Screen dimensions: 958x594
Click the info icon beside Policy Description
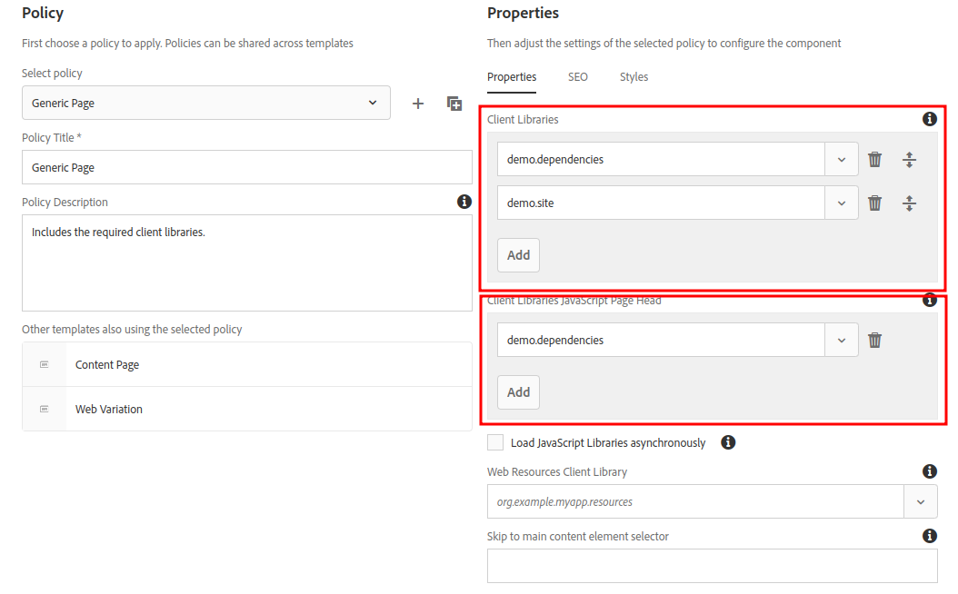[x=464, y=202]
